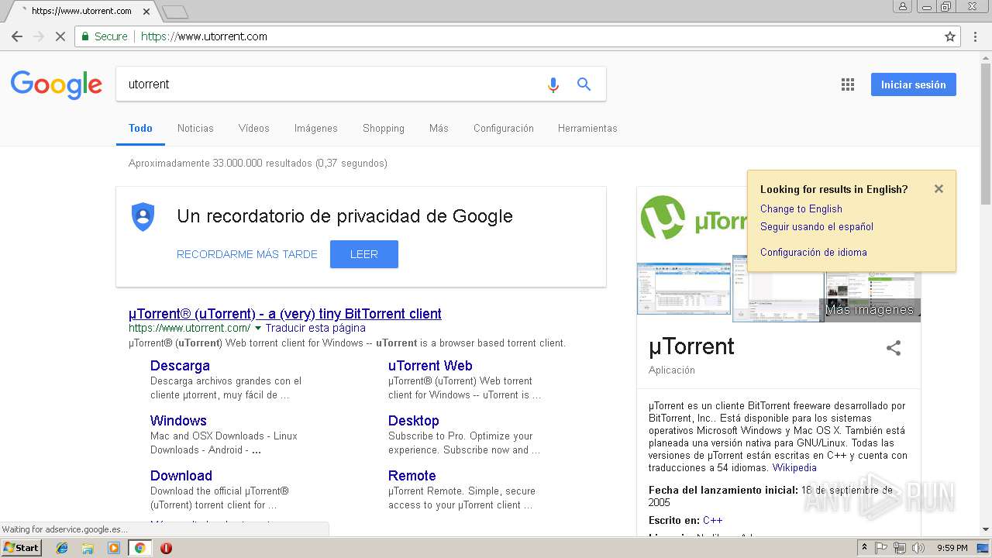Image resolution: width=992 pixels, height=558 pixels.
Task: Open Configuración de idioma link
Action: coord(814,253)
